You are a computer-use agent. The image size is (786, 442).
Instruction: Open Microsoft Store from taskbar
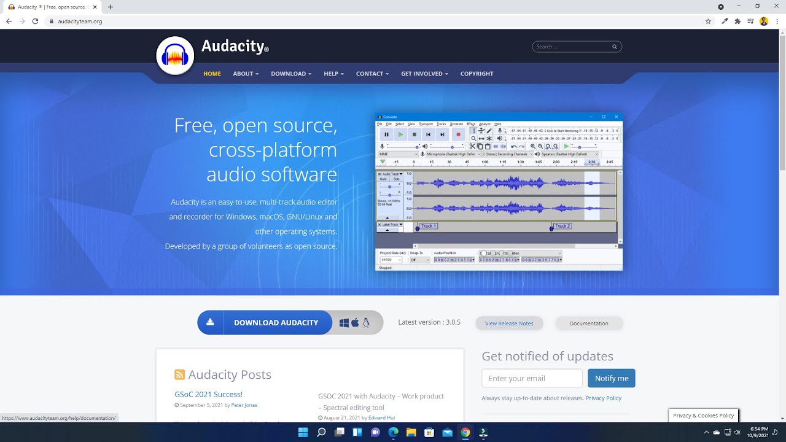coord(429,432)
